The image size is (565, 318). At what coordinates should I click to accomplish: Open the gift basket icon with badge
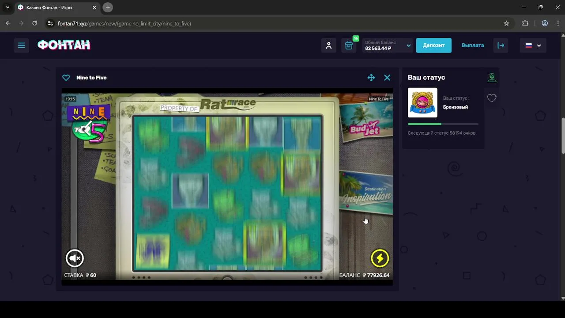coord(349,45)
